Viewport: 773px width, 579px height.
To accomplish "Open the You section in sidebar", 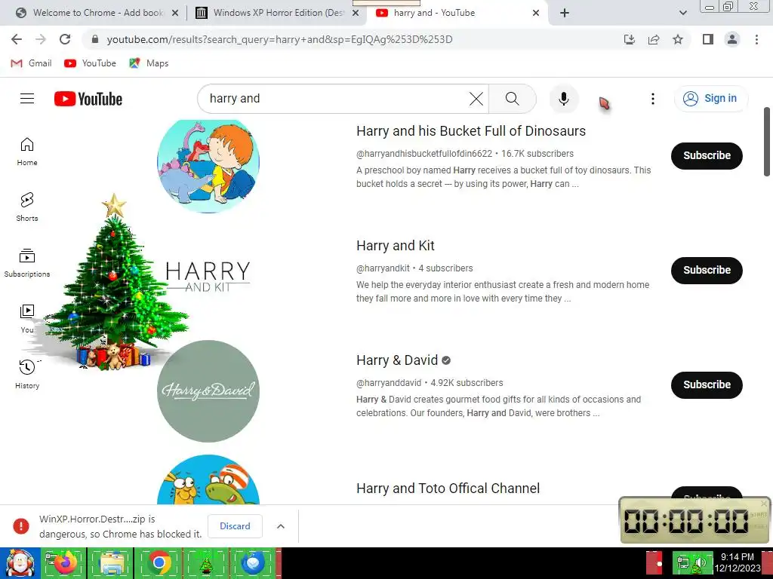I will tap(27, 319).
